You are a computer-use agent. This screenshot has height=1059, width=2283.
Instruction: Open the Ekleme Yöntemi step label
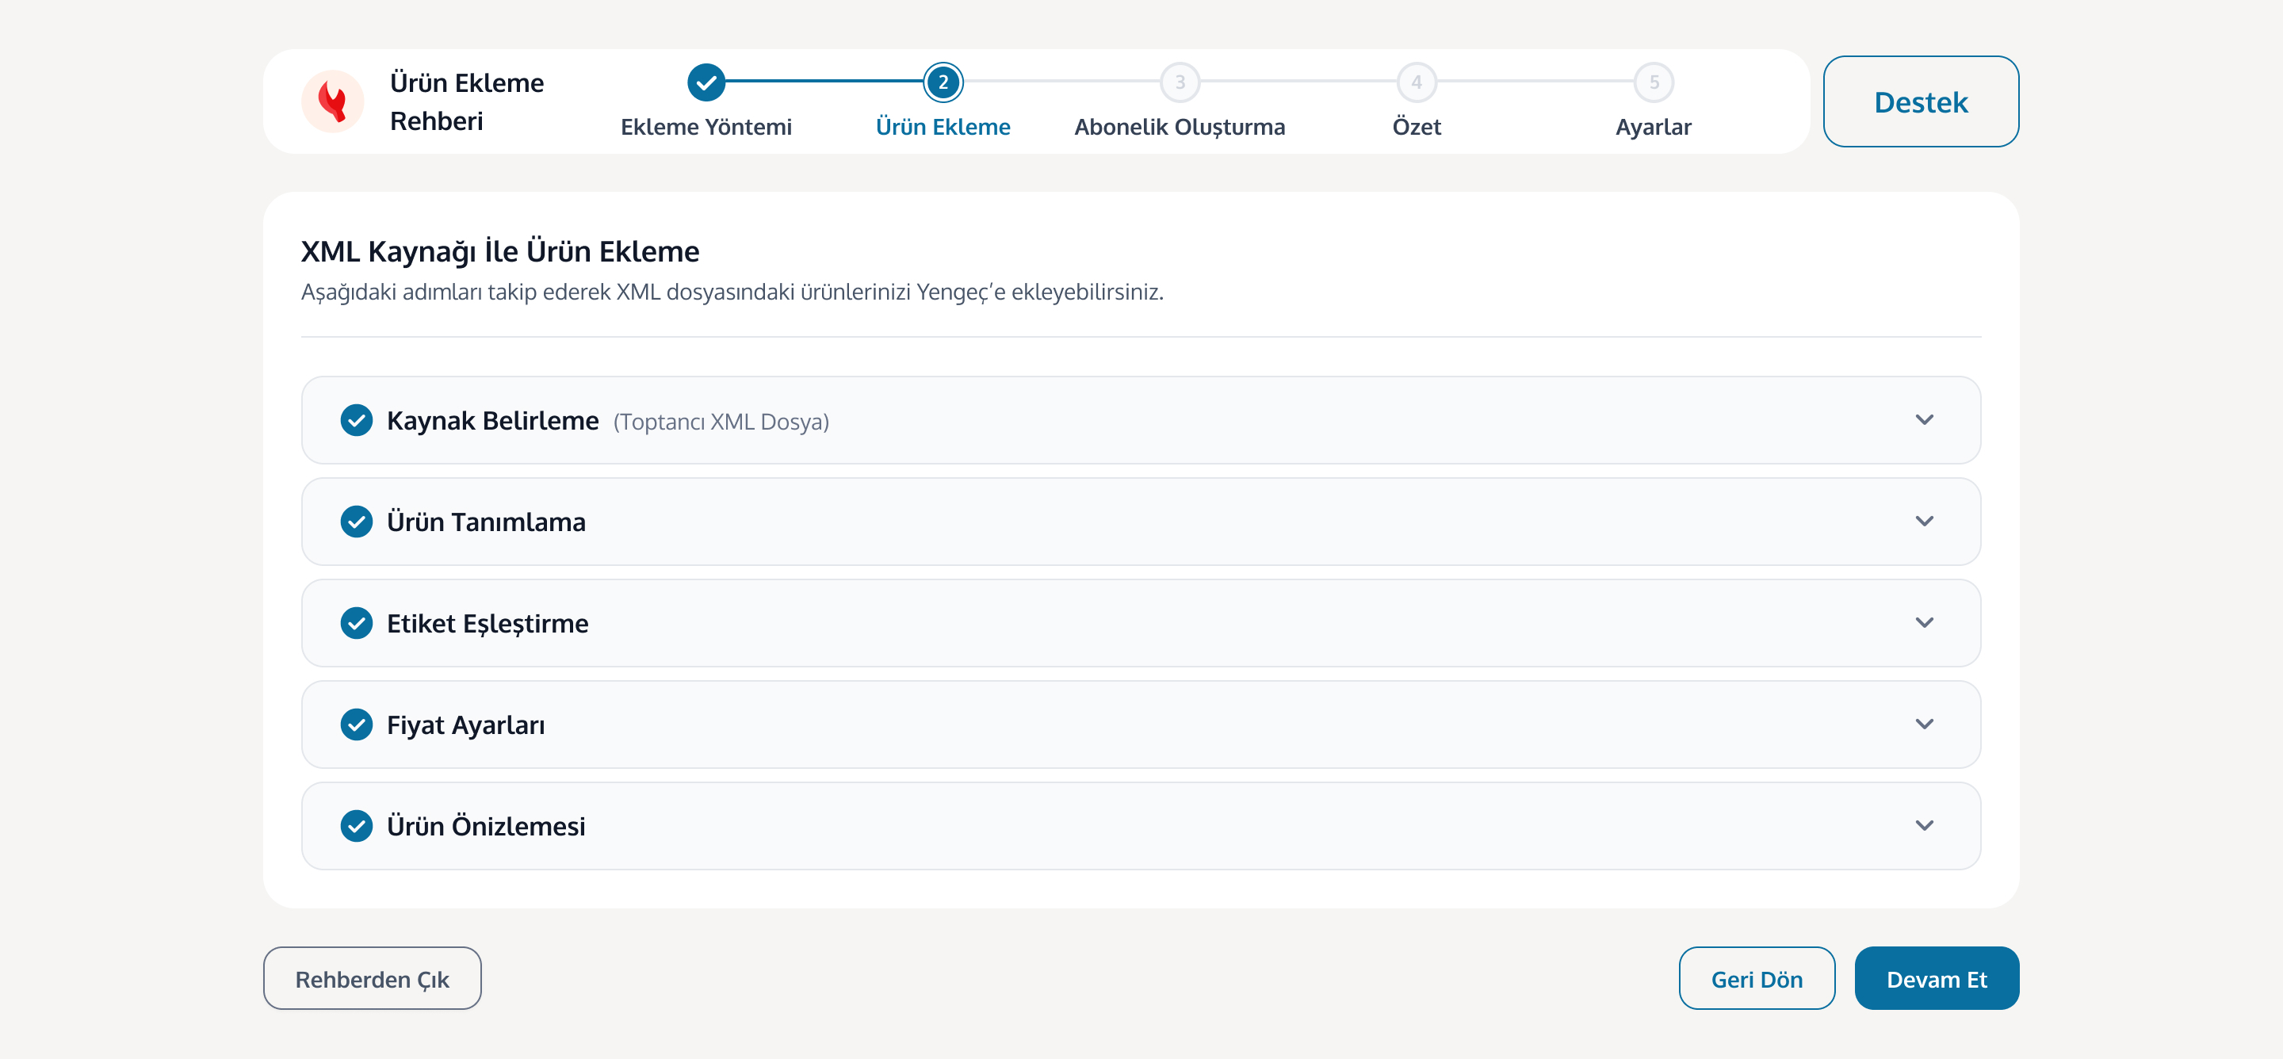[x=706, y=127]
